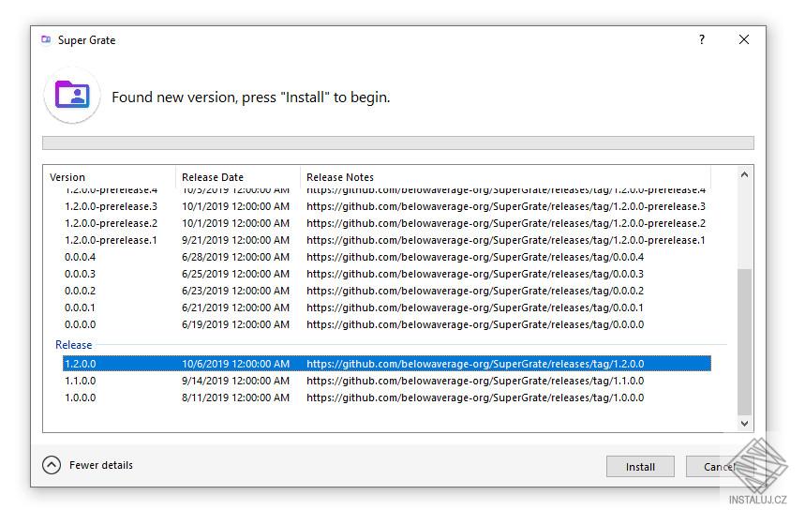Click the large Super Grate folder logo
Screen dimensions: 805x525
click(72, 95)
